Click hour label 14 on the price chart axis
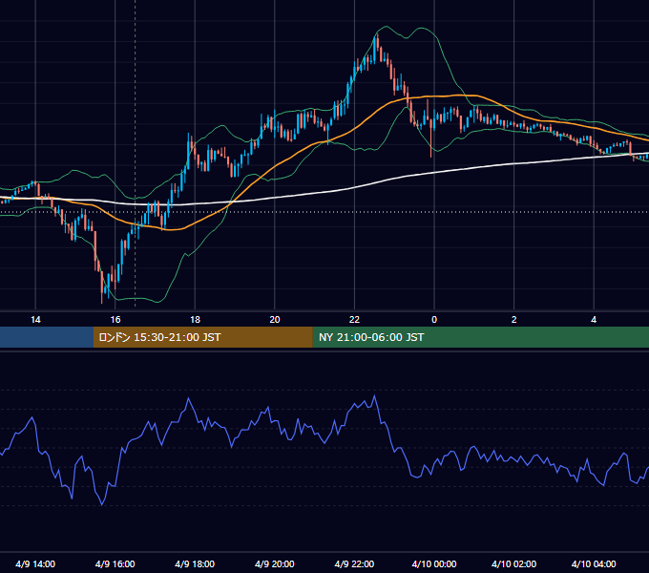The image size is (649, 573). [x=35, y=320]
